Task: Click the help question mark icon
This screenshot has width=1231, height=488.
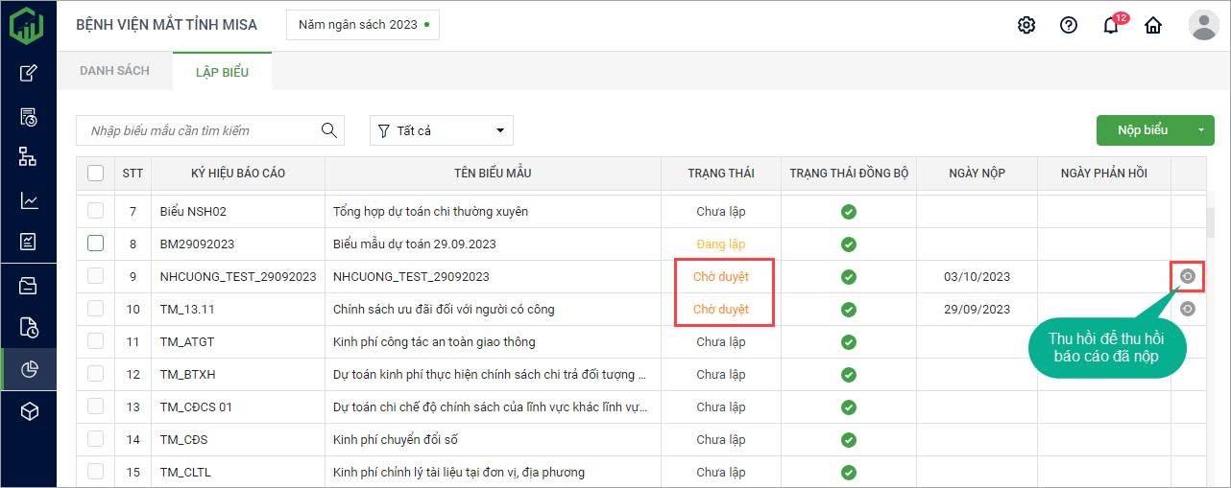Action: pyautogui.click(x=1069, y=25)
